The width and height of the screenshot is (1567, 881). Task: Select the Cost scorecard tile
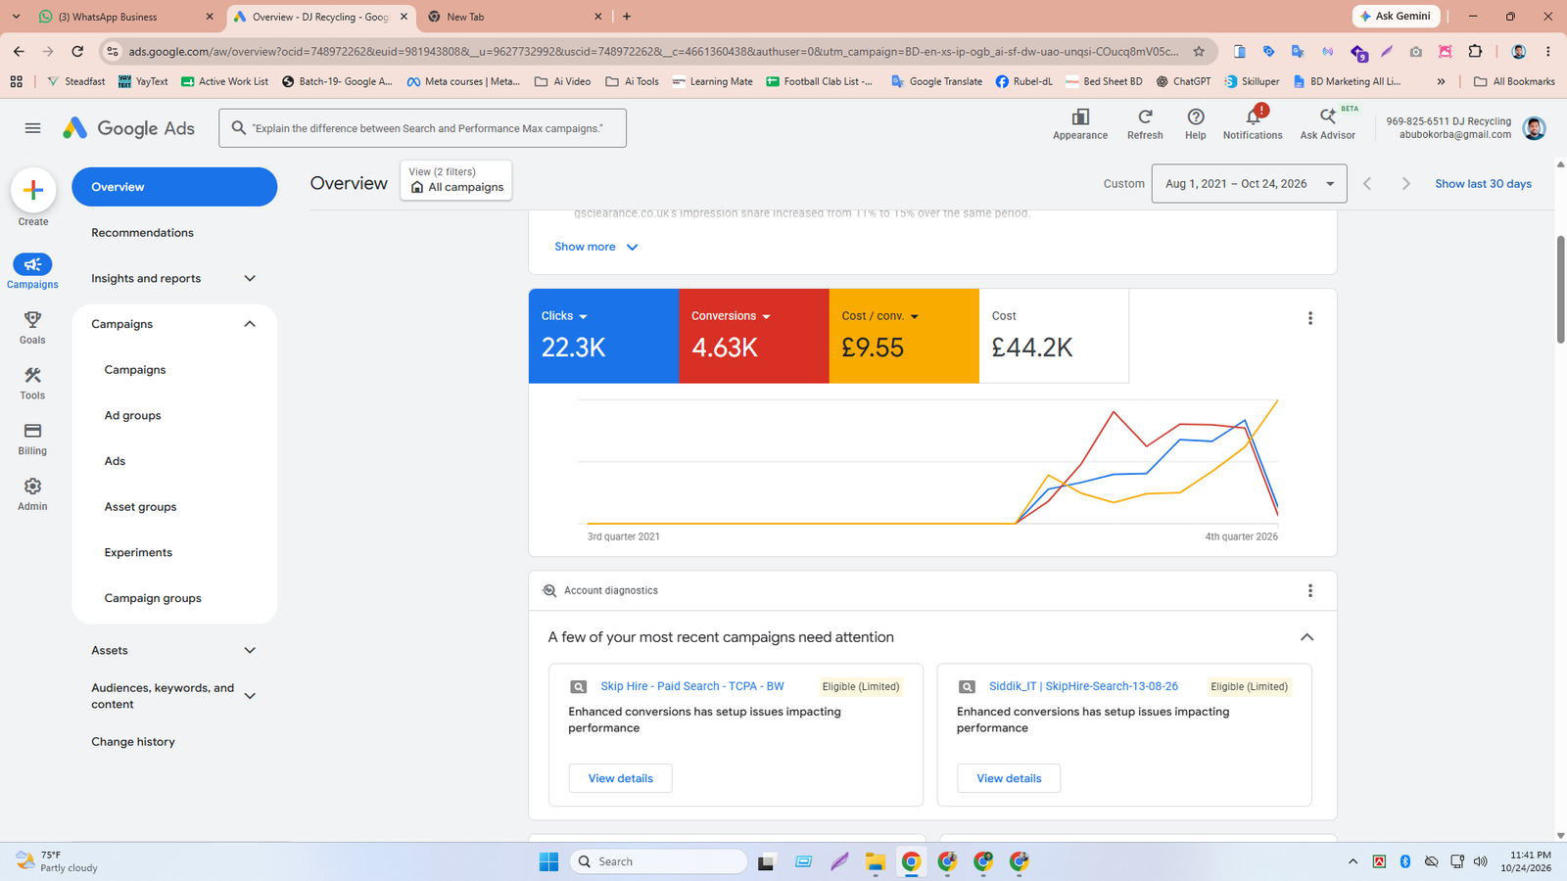click(x=1054, y=336)
